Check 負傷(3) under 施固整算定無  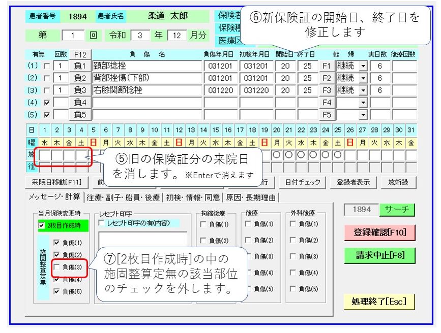(x=56, y=267)
